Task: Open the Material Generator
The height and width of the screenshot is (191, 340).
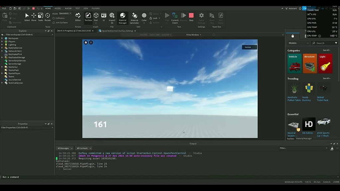Action: pos(134,18)
